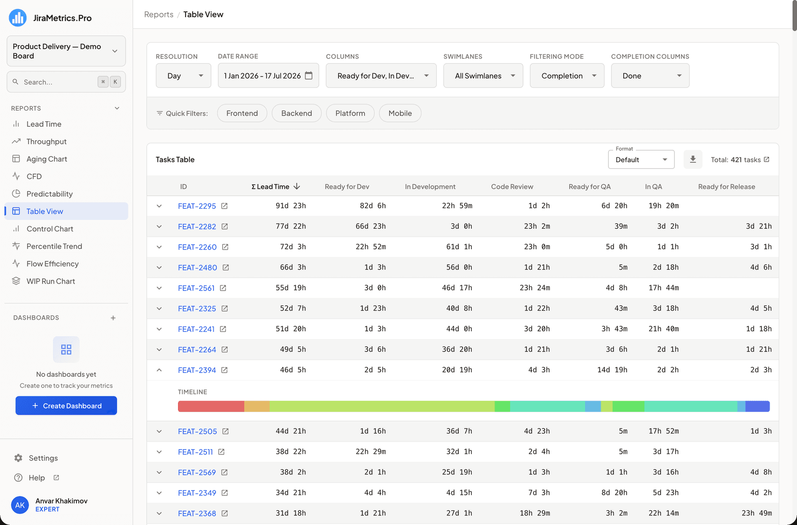Viewport: 797px width, 525px height.
Task: Click the Create Dashboard button
Action: click(x=66, y=406)
